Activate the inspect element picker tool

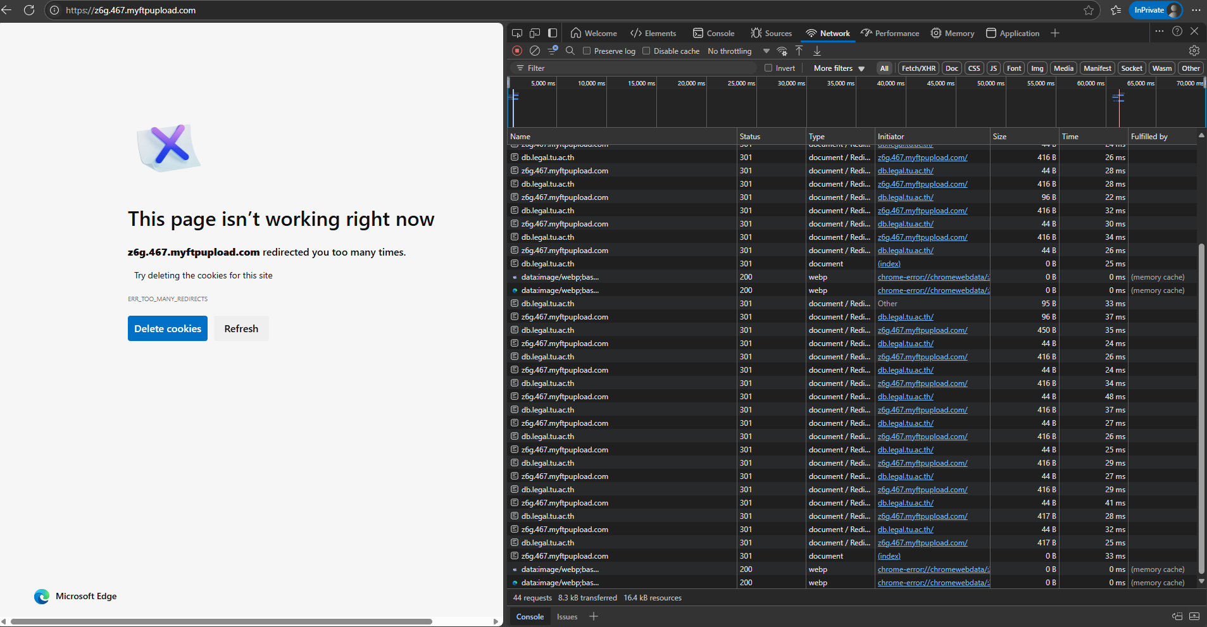point(517,33)
